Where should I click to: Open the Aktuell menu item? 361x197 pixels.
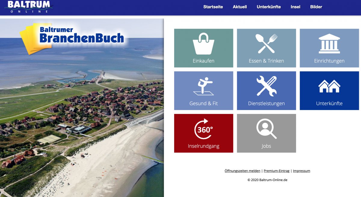point(240,7)
